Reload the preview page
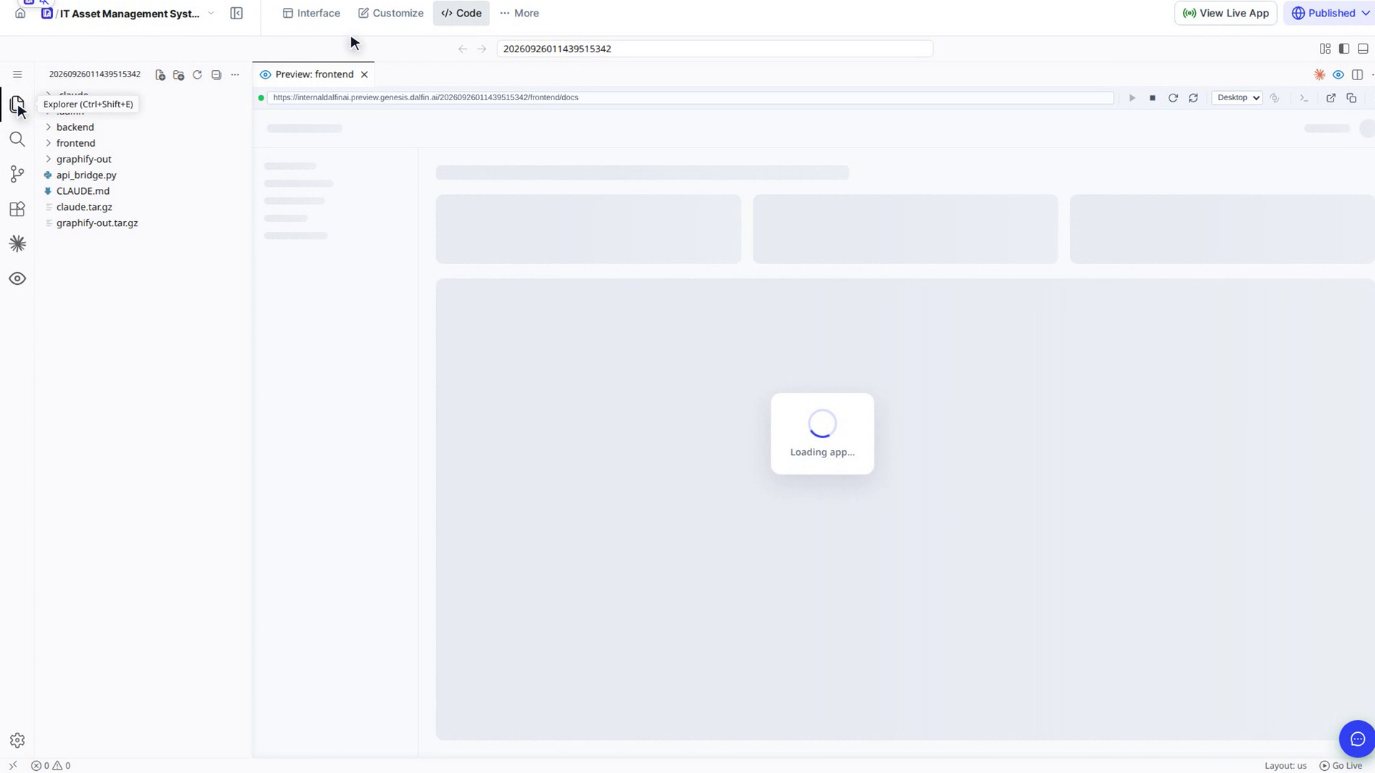 click(1173, 98)
